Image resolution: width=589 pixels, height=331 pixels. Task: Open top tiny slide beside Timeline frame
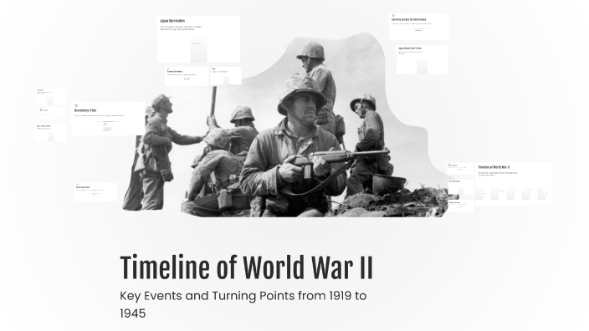461,168
